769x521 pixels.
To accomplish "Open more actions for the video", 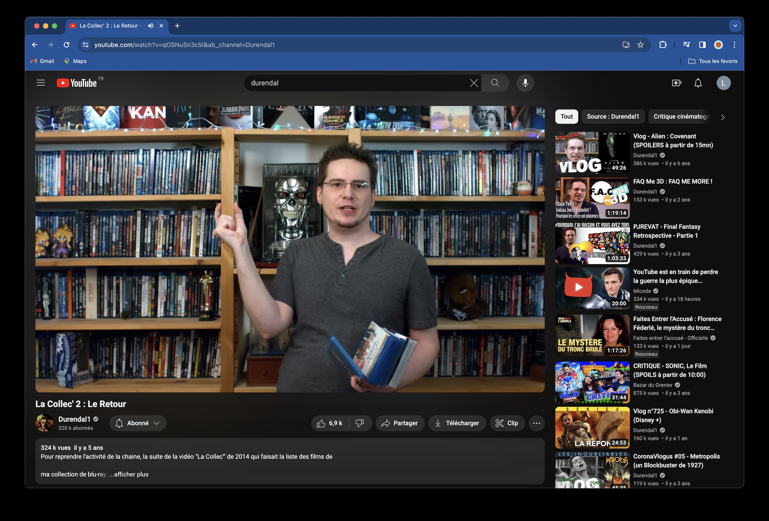I will tap(536, 423).
